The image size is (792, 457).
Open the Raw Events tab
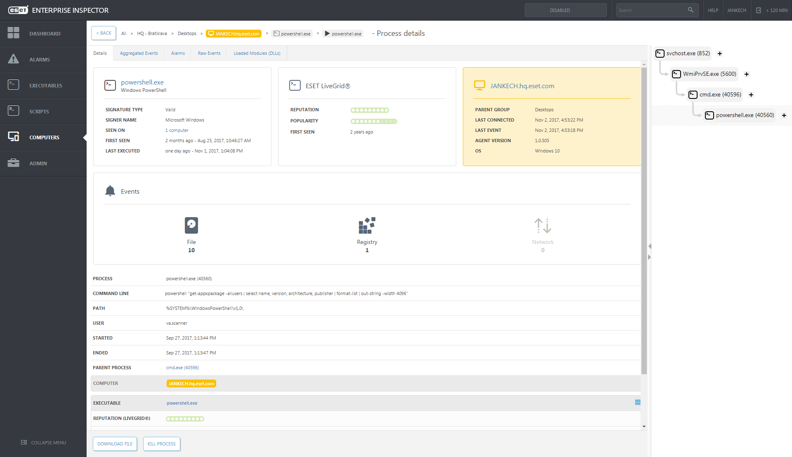click(209, 53)
